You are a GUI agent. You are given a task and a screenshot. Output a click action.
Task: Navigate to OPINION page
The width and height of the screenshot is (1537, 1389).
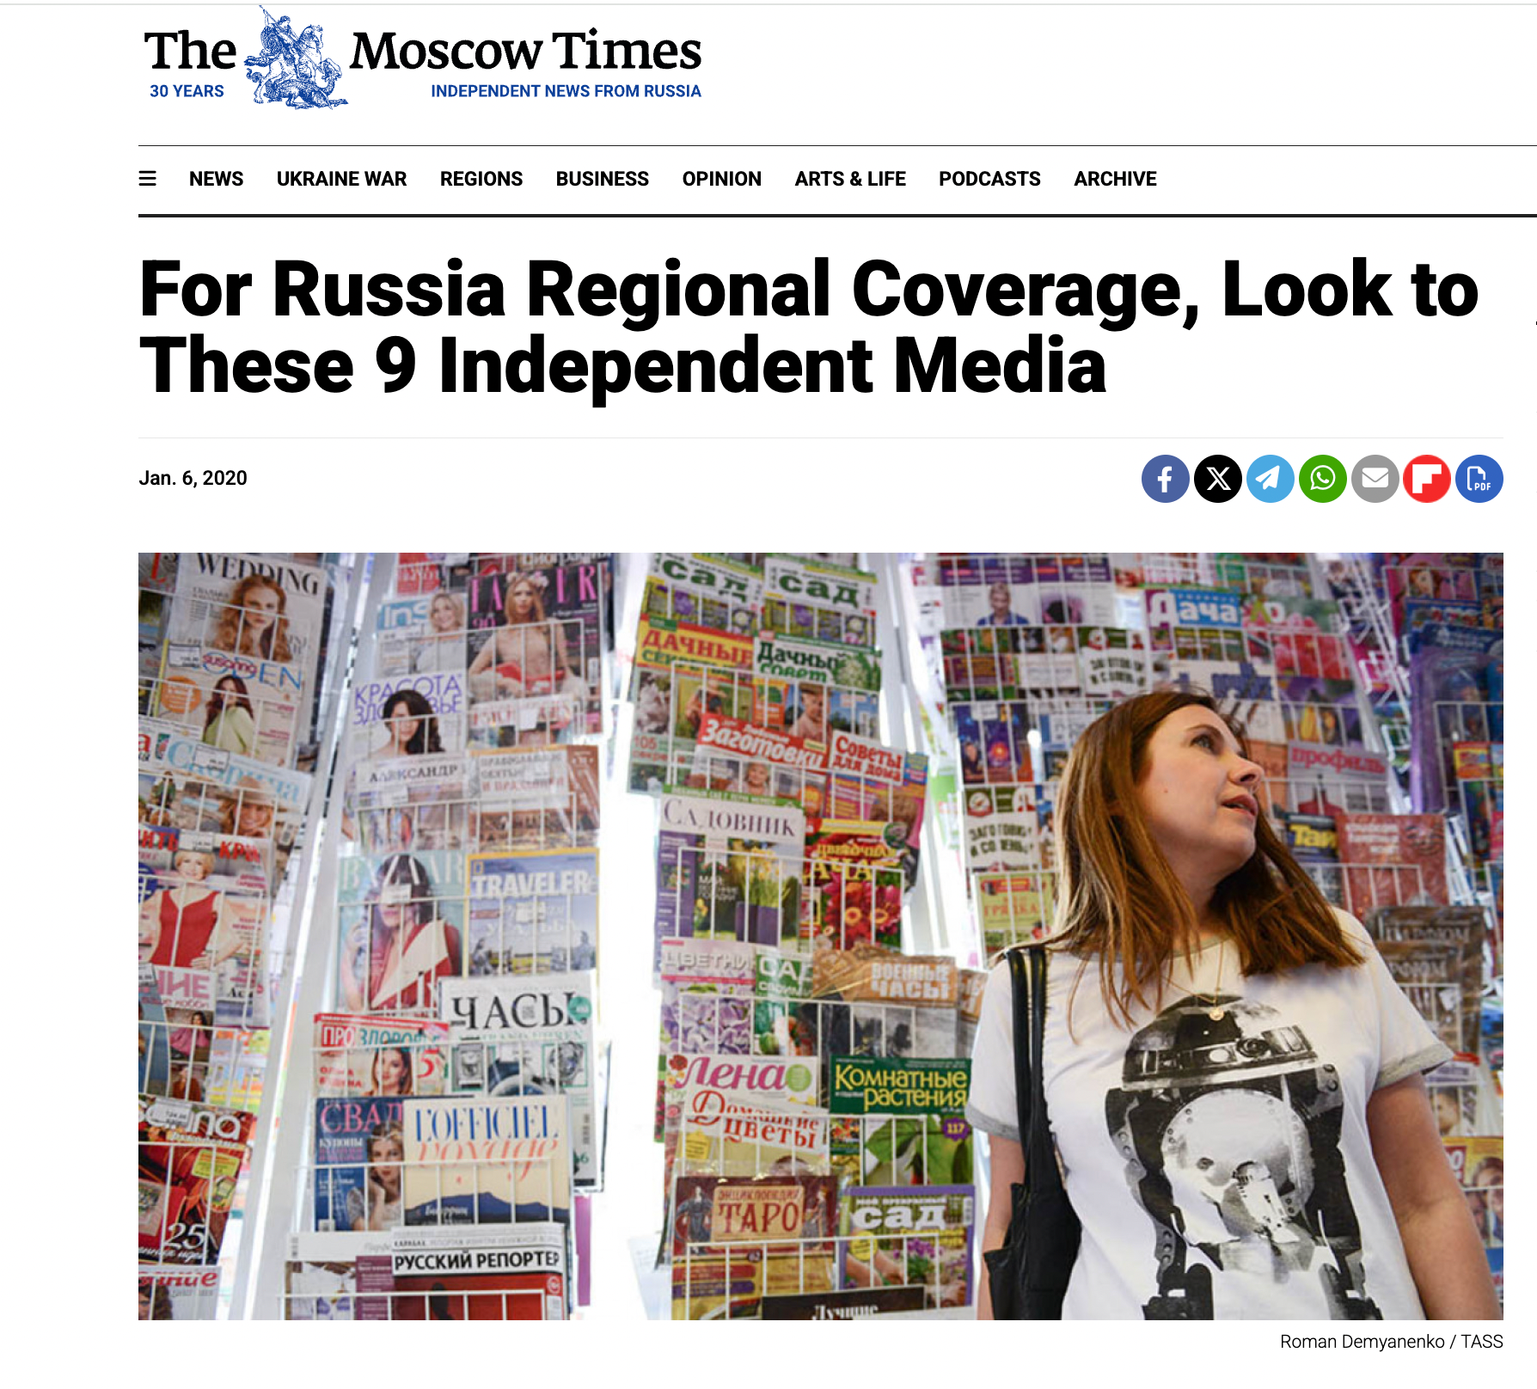coord(721,179)
